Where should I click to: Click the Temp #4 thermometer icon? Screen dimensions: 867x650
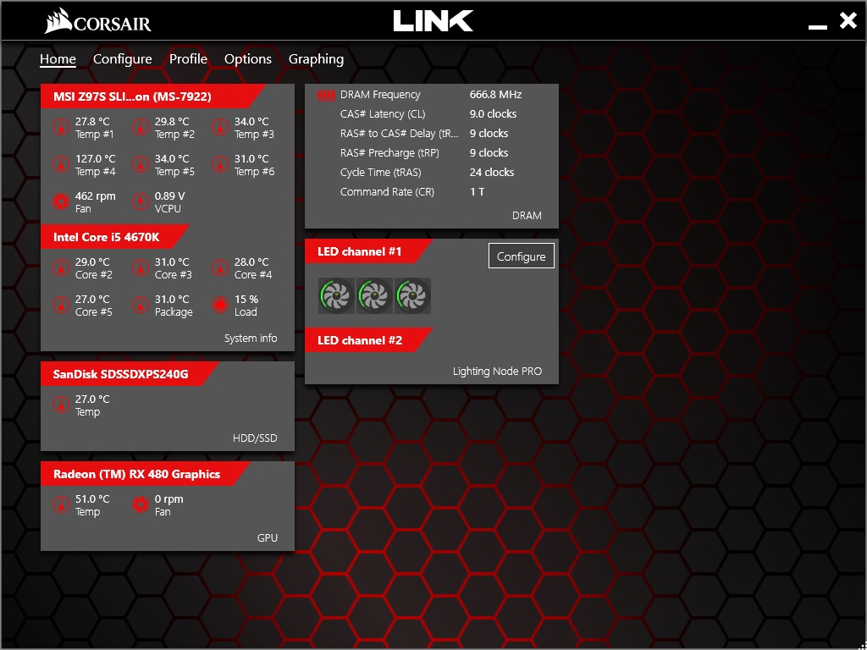click(61, 165)
